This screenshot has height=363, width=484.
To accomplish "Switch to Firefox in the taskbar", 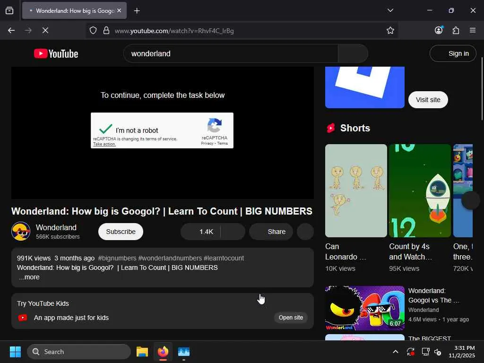I will tap(163, 352).
